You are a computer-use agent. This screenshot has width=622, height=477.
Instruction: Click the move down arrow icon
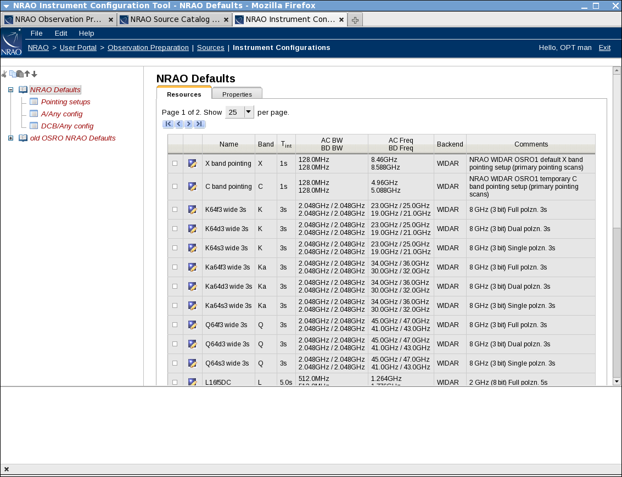pos(34,74)
